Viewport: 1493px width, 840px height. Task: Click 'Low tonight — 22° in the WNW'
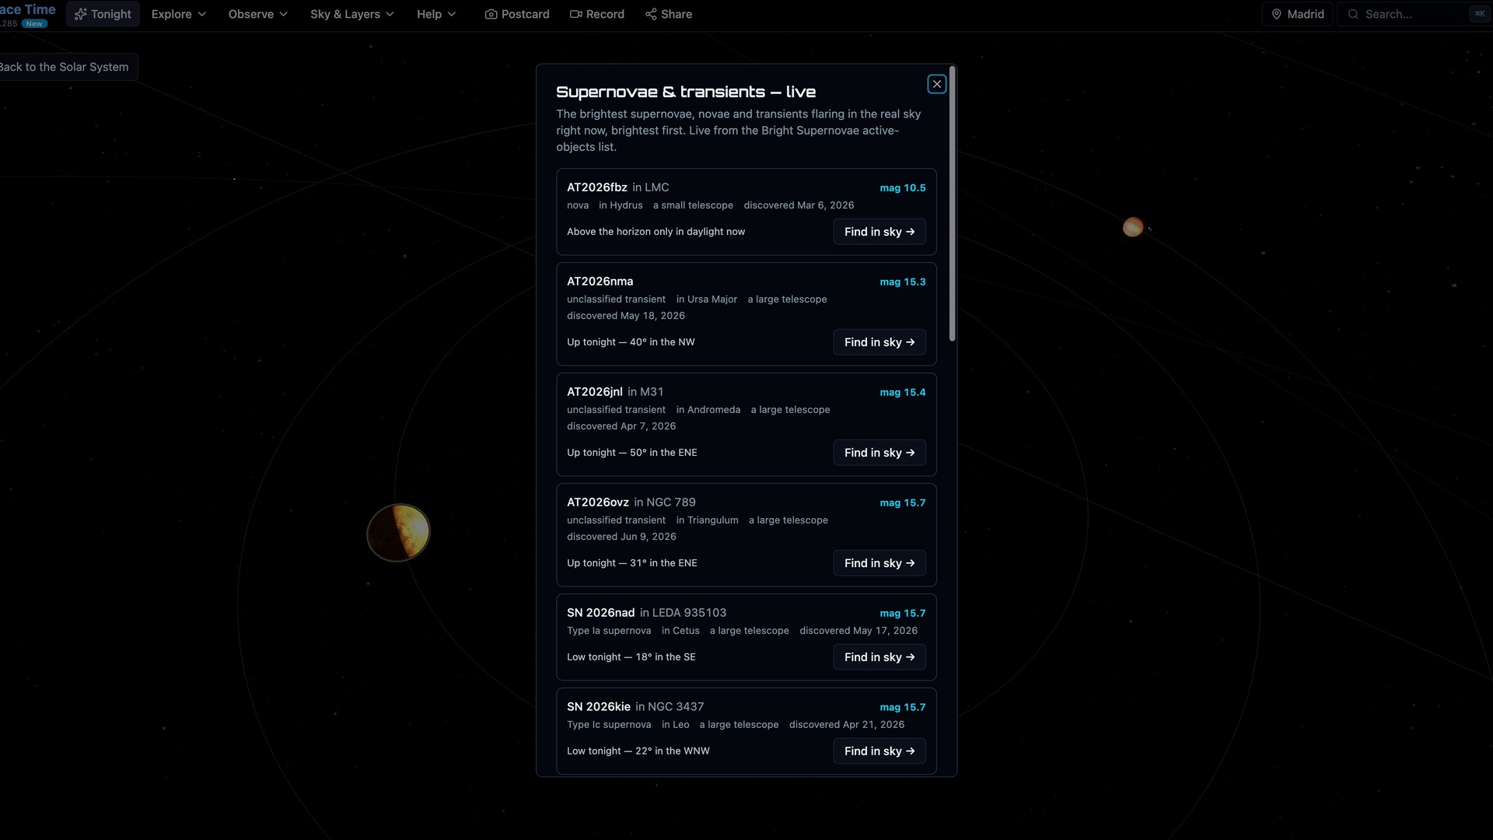pyautogui.click(x=638, y=751)
